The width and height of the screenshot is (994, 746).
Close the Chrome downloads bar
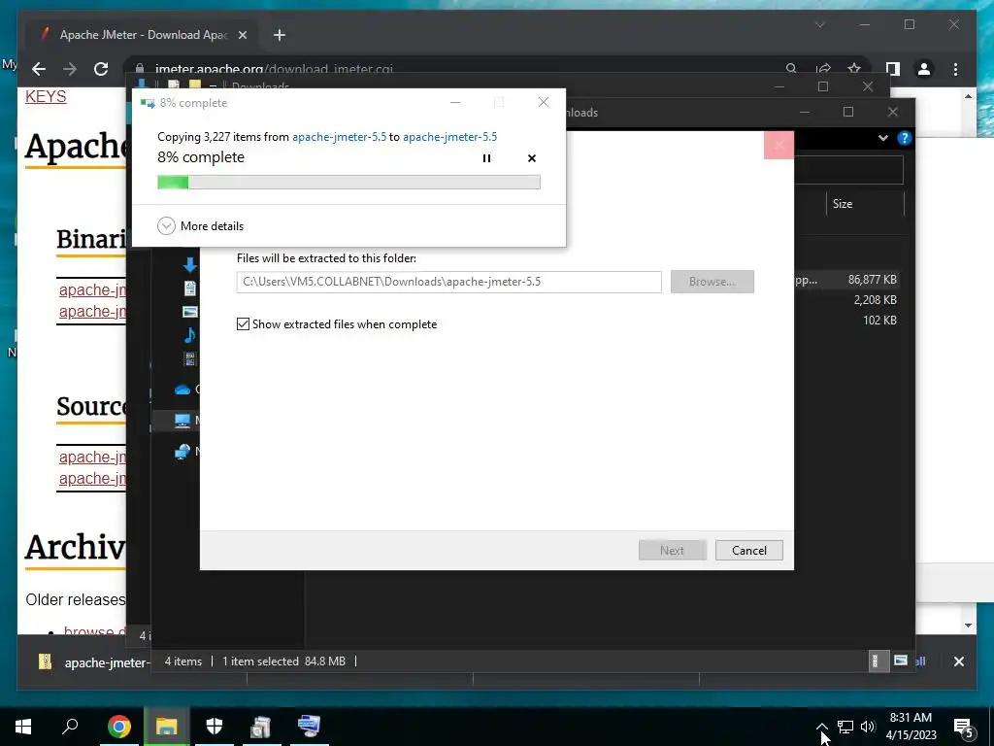958,661
